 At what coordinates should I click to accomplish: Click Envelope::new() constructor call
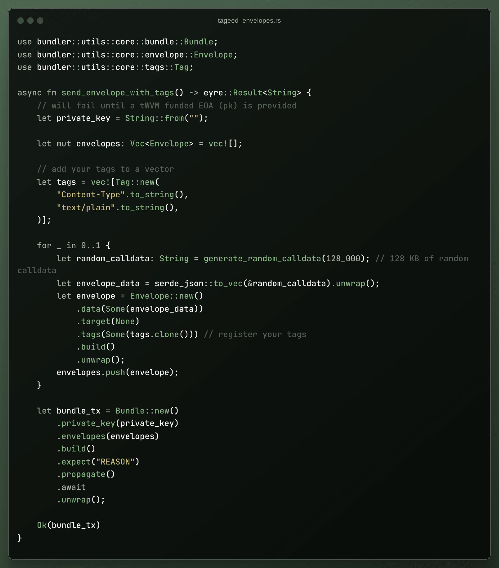click(167, 296)
